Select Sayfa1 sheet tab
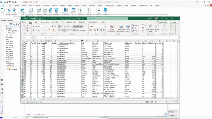The width and height of the screenshot is (212, 119). coord(35,99)
